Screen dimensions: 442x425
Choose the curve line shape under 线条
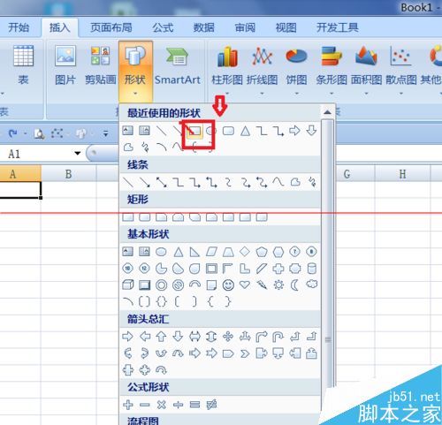pos(278,182)
